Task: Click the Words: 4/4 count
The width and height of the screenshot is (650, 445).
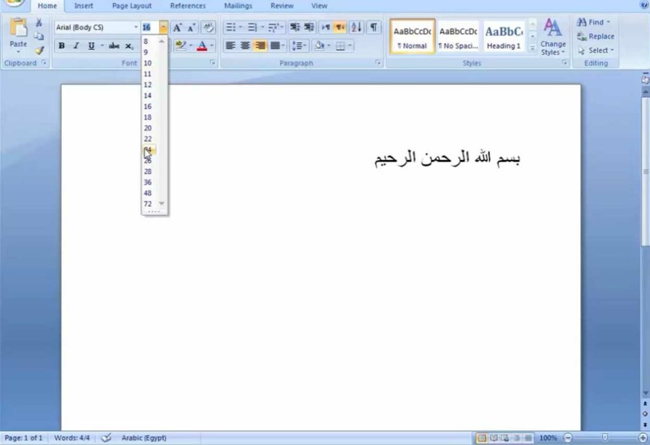Action: (x=72, y=437)
